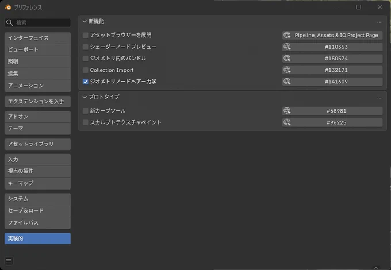Enable アセットブラウザーを展開 checkbox

[x=85, y=35]
